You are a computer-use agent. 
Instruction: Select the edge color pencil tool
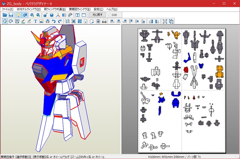click(23, 21)
